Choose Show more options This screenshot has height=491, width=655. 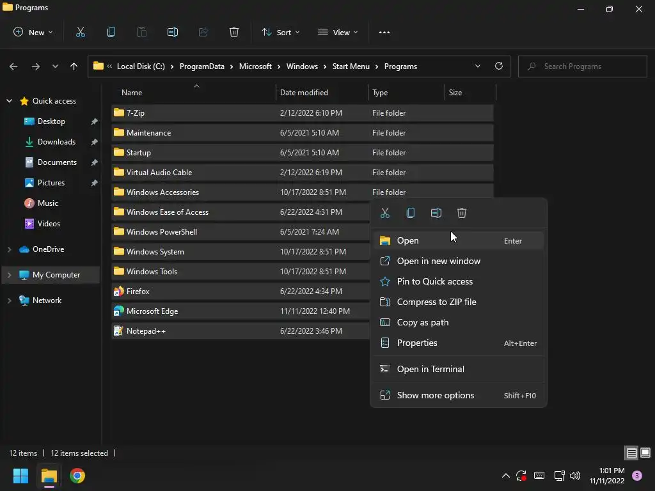(x=458, y=395)
